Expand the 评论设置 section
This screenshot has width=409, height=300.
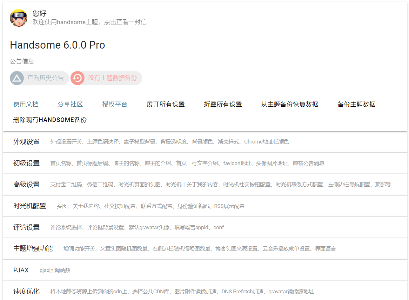point(205,227)
